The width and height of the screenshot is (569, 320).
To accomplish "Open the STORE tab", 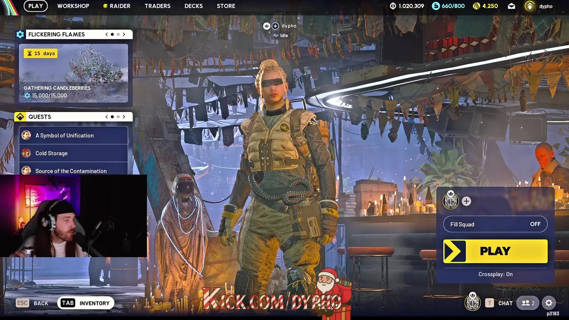I will tap(226, 6).
